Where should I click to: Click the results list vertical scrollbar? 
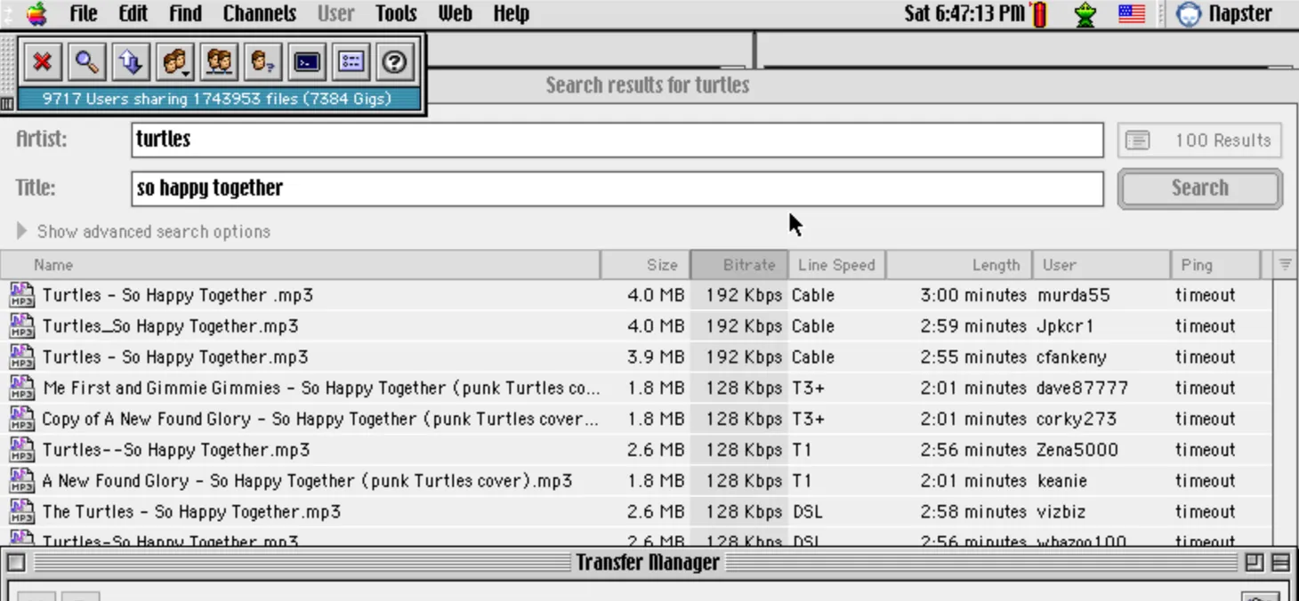pos(1285,413)
